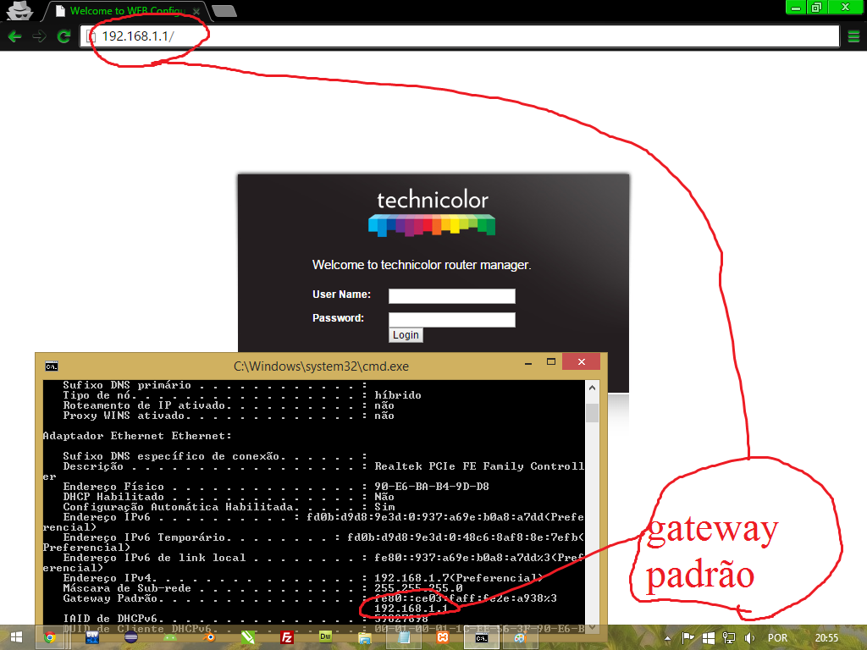This screenshot has height=650, width=867.
Task: Open Dreamweaver from the taskbar
Action: click(326, 636)
